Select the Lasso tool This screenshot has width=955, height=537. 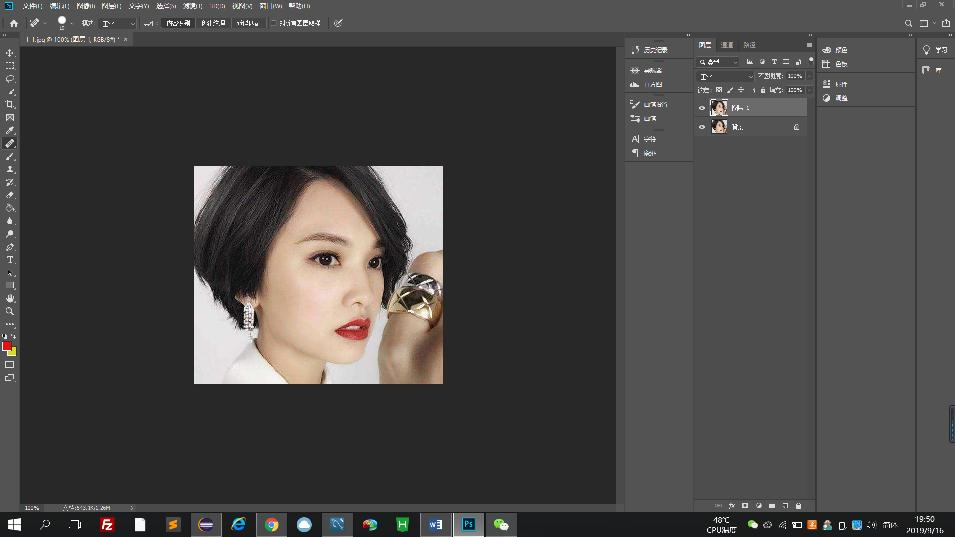point(10,79)
